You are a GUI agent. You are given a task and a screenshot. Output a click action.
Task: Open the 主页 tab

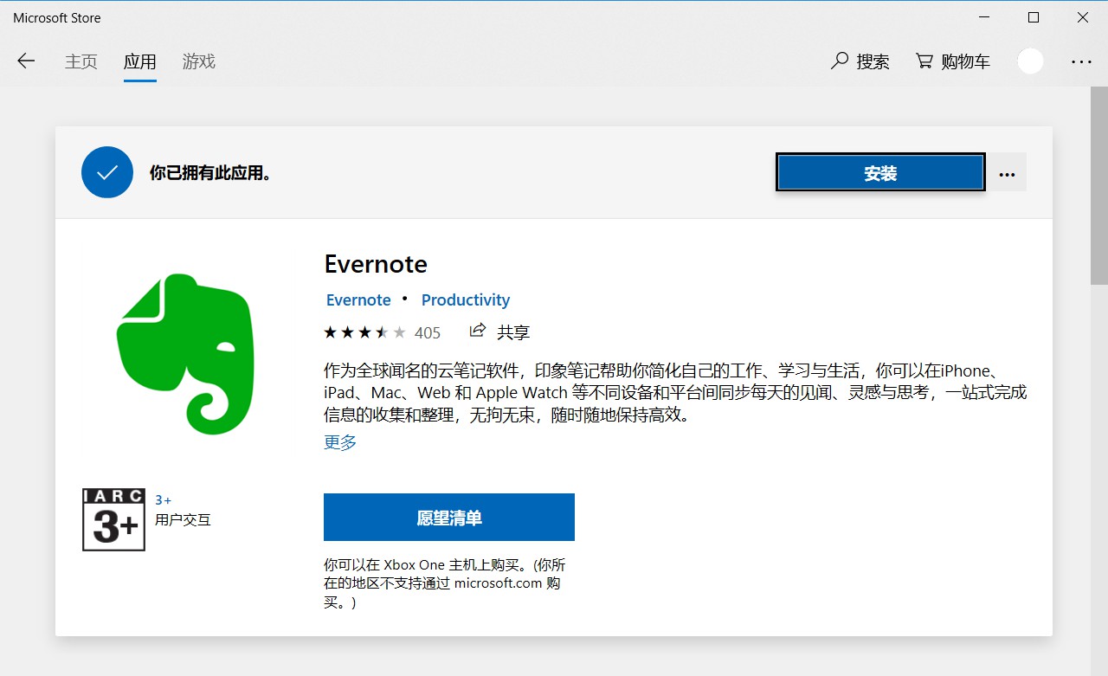point(81,61)
